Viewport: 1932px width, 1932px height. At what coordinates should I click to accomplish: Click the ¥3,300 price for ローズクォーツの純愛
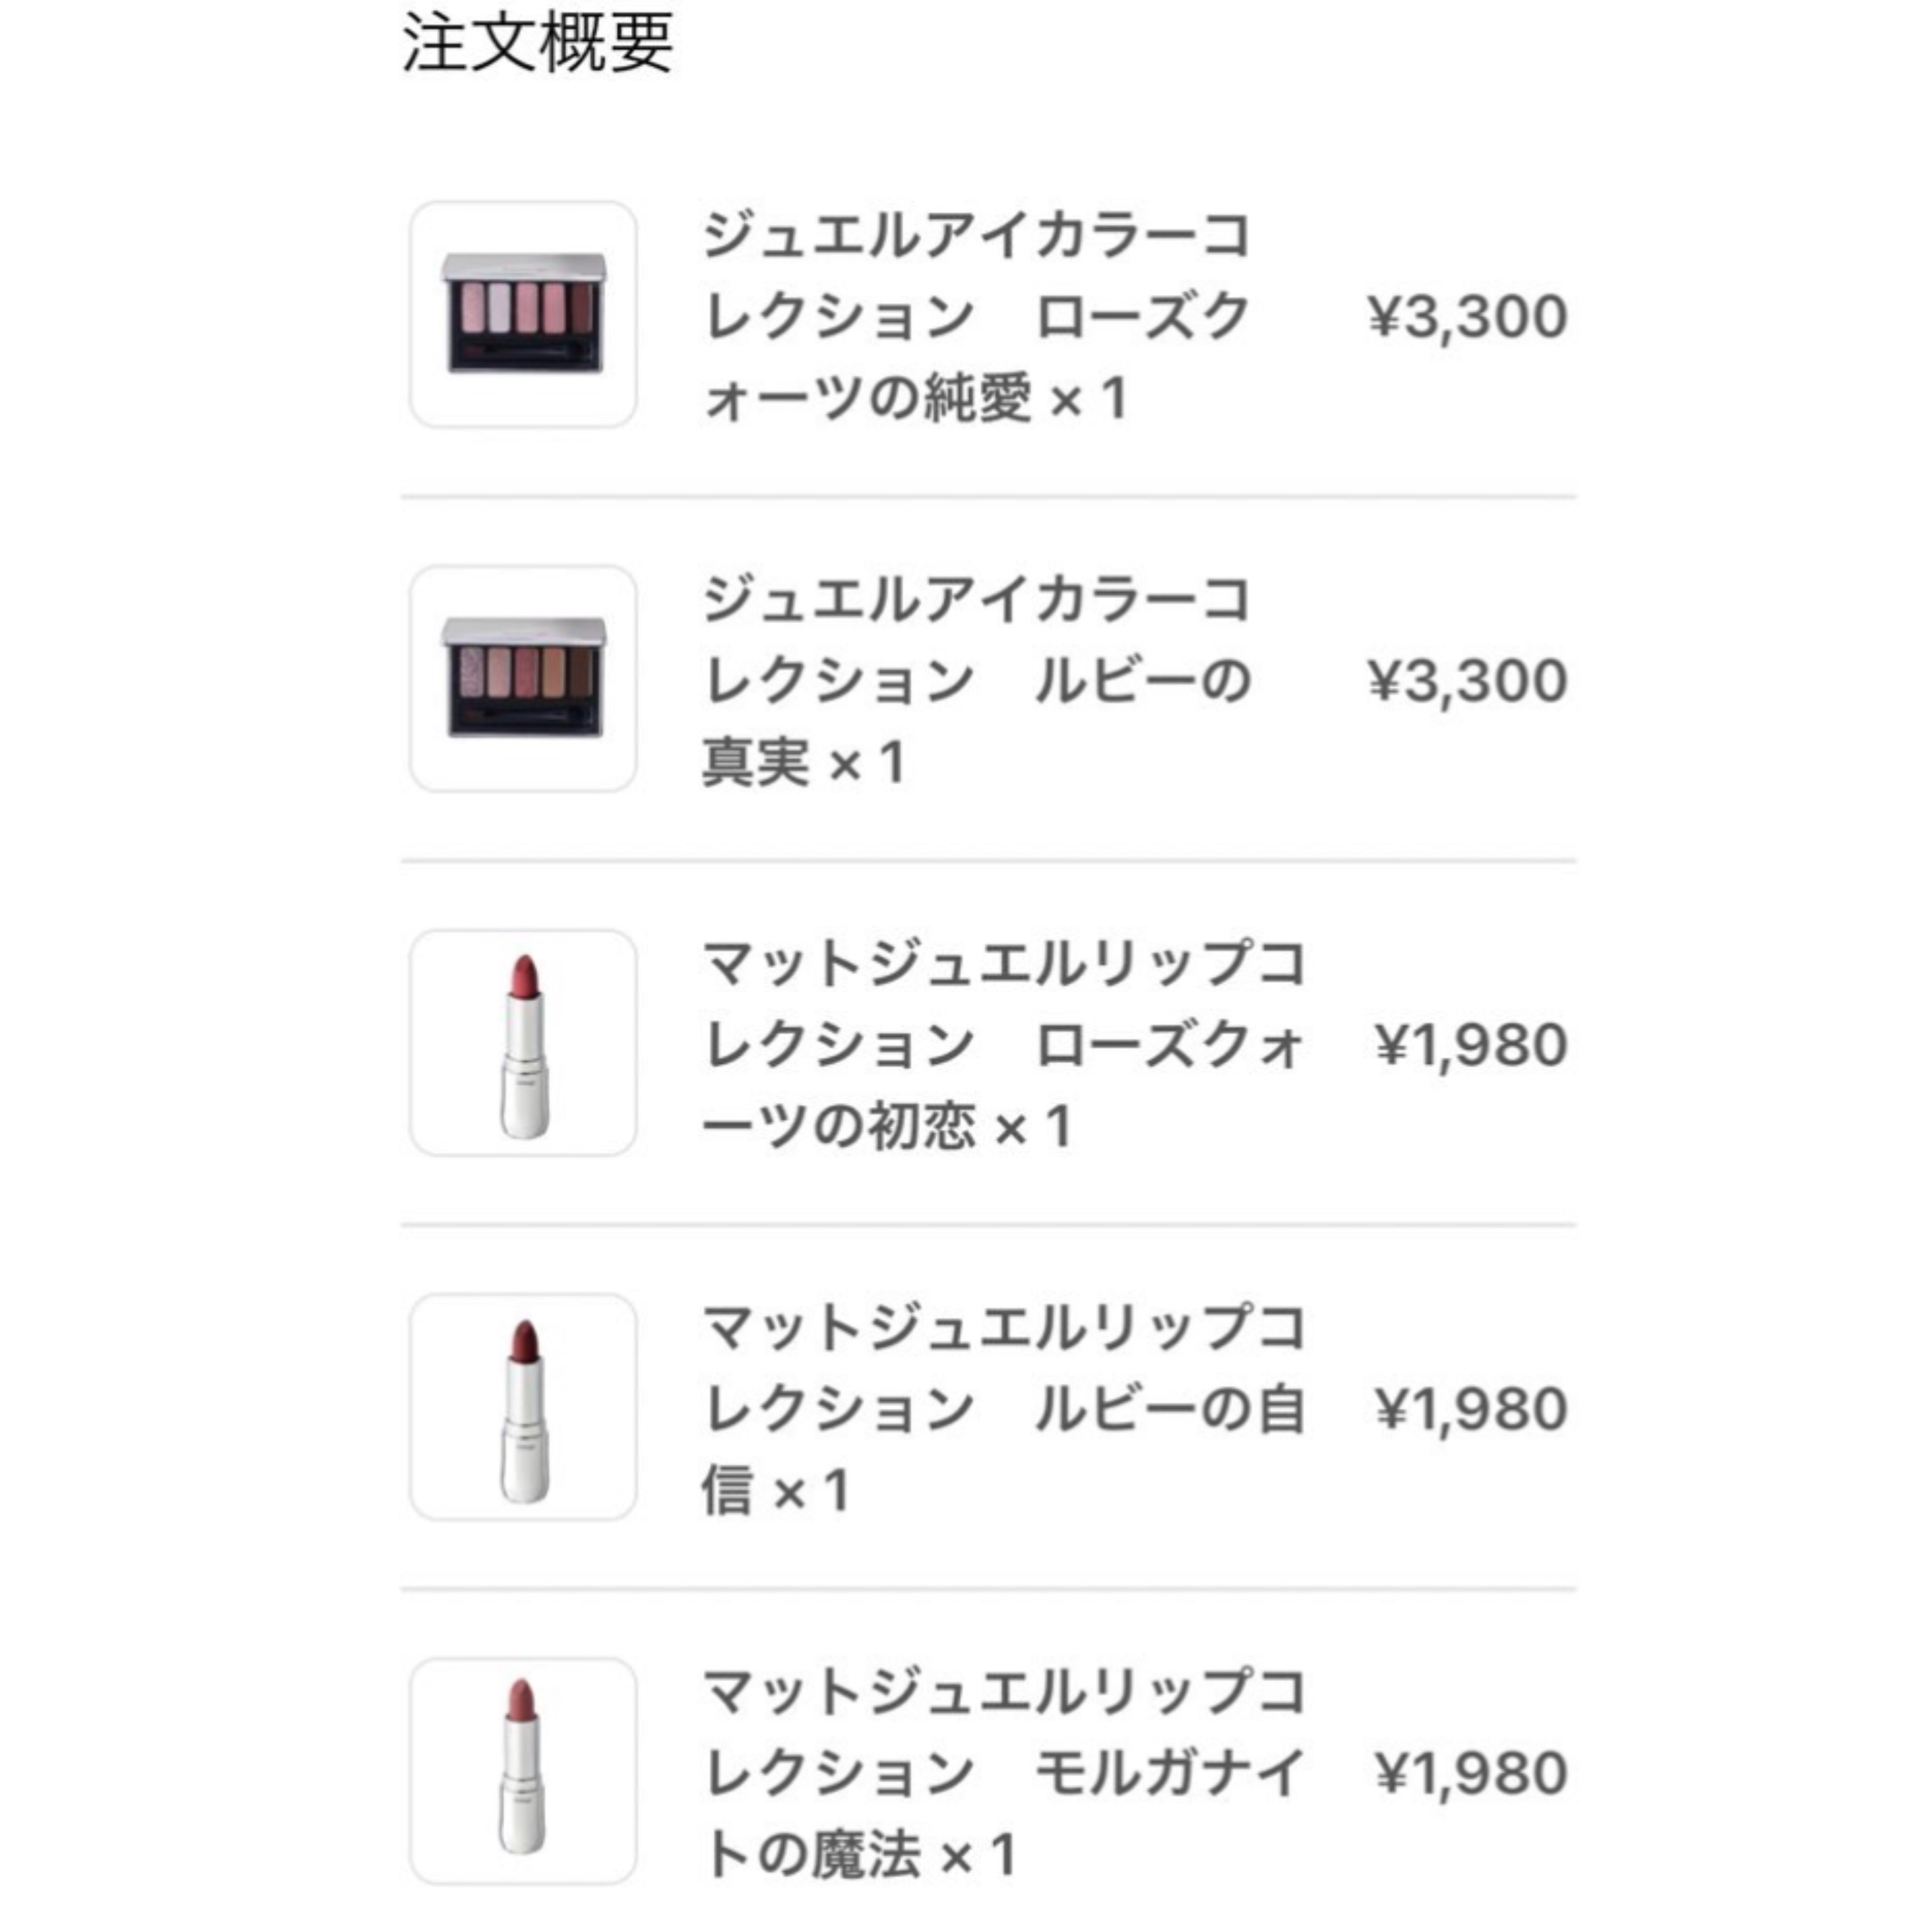(1467, 317)
